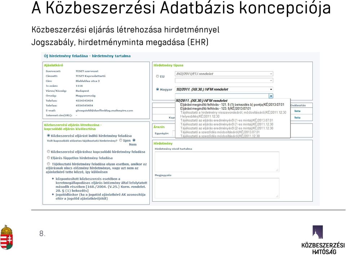
Task: Click 'TESZT szervezet' value
Action: (x=87, y=71)
